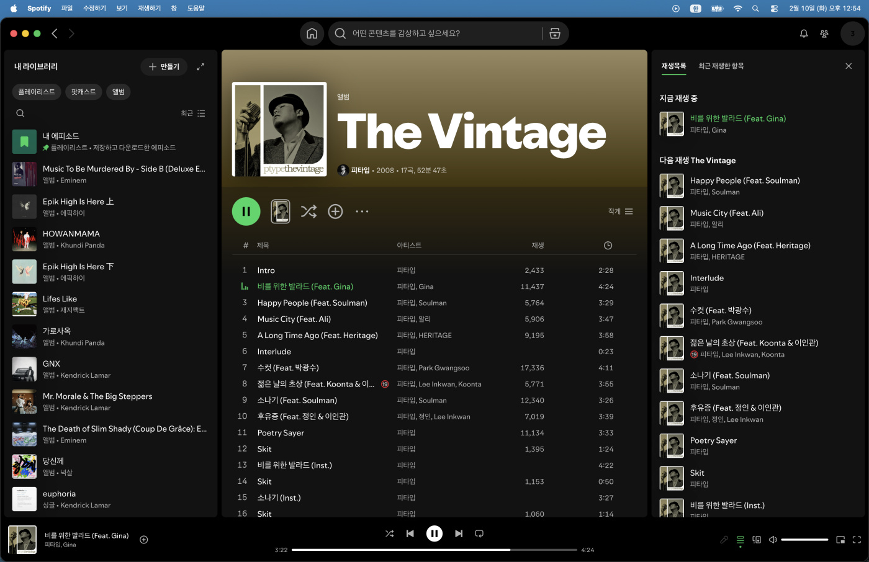Click the create playlist 만들기 button
869x562 pixels.
(164, 67)
